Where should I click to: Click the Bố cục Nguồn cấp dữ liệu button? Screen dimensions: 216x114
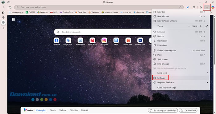point(163,110)
